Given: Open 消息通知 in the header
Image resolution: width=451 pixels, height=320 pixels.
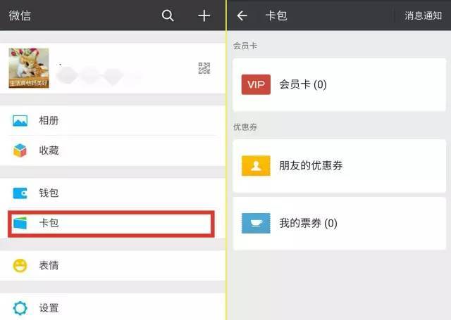Looking at the screenshot, I should [x=423, y=15].
